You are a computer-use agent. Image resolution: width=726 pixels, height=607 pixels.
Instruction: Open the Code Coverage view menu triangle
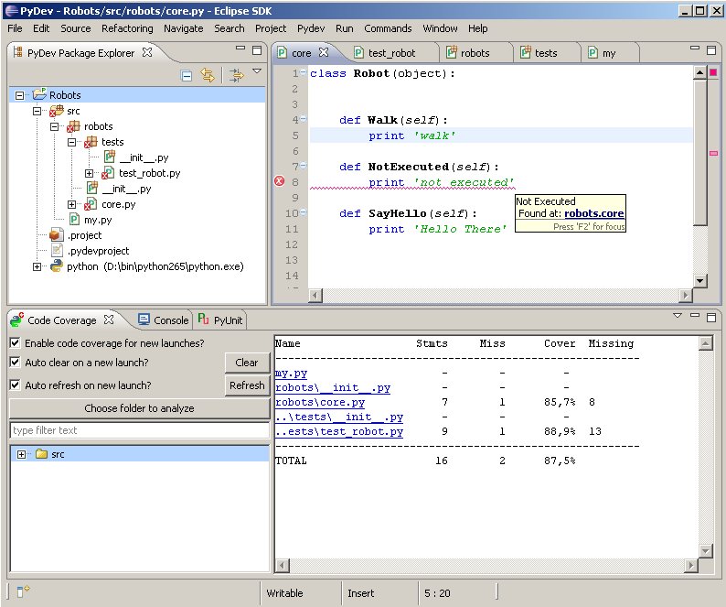678,315
